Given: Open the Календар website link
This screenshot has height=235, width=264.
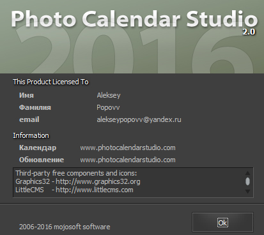Looking at the screenshot, I should [128, 148].
